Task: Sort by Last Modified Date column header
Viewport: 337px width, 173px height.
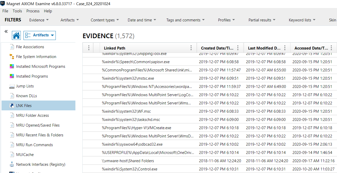Action: (264, 48)
